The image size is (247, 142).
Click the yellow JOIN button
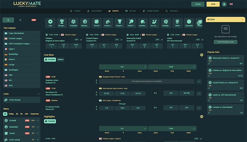(x=213, y=4)
